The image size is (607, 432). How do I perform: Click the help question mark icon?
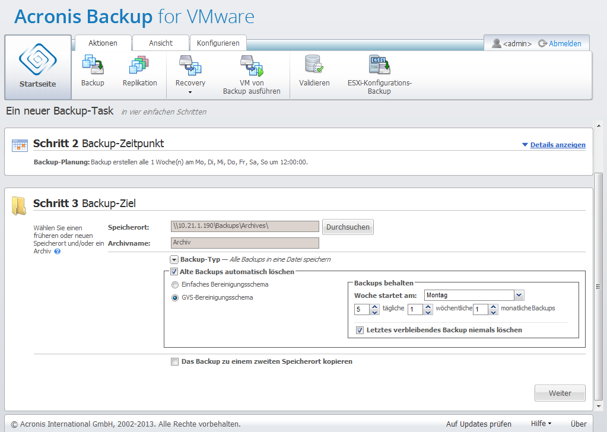point(58,251)
